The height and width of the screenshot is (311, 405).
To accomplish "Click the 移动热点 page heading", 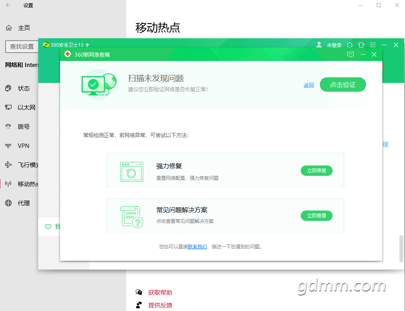I will click(x=158, y=28).
